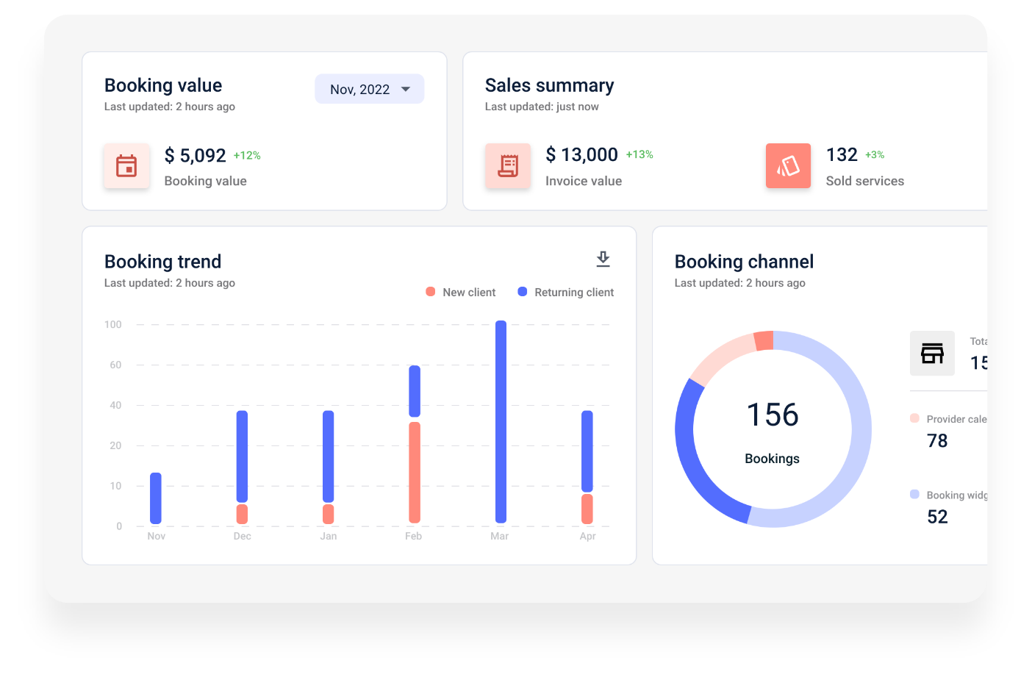Click the $ 13,000 invoice value figure
Image resolution: width=1032 pixels, height=677 pixels.
[x=581, y=155]
